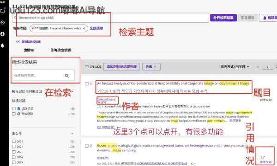Collapse the publication year section
The image size is (277, 166).
click(x=72, y=134)
